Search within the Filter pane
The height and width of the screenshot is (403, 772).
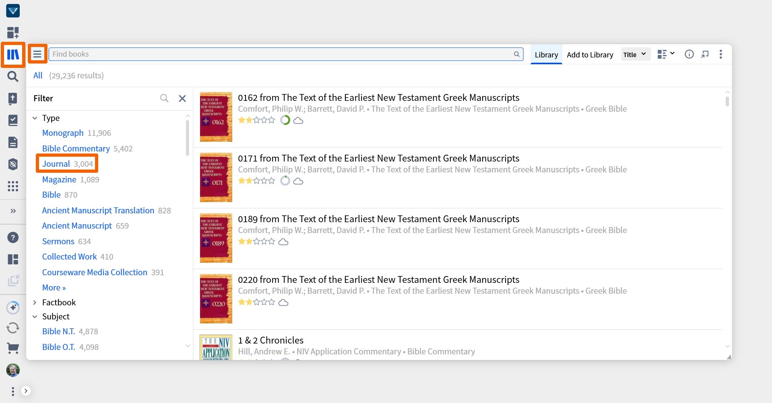coord(164,98)
